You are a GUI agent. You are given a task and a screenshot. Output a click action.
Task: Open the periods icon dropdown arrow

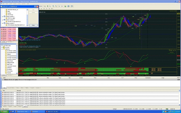coord(70,6)
